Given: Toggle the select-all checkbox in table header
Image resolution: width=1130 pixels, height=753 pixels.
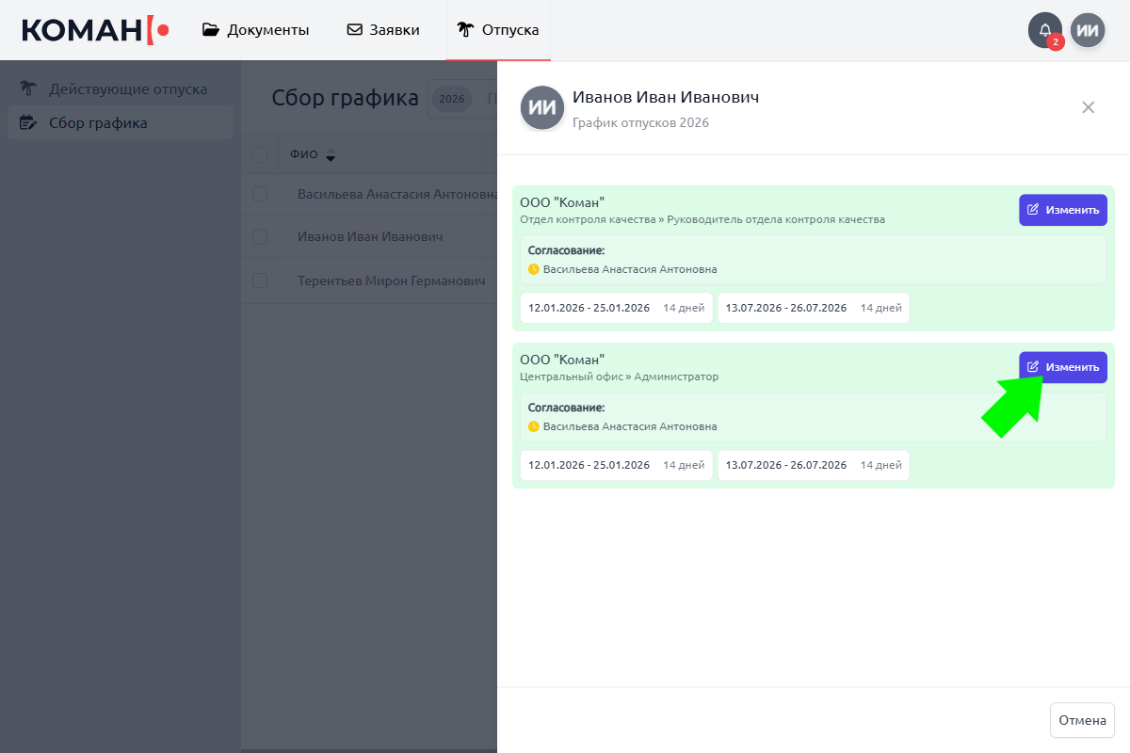Looking at the screenshot, I should tap(260, 155).
